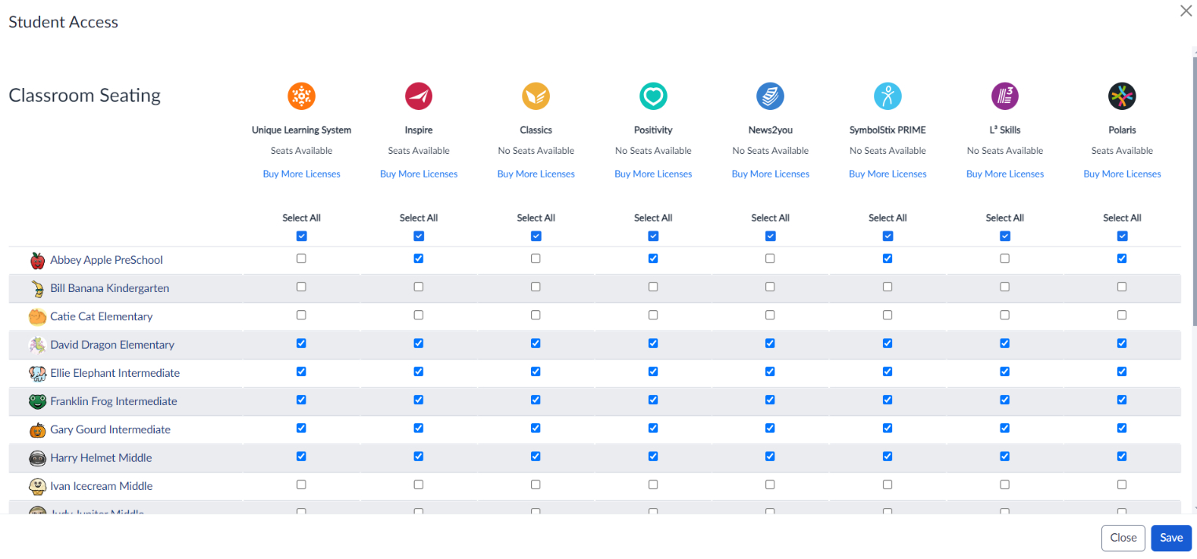1197x559 pixels.
Task: Click the Close button at bottom
Action: (1123, 538)
